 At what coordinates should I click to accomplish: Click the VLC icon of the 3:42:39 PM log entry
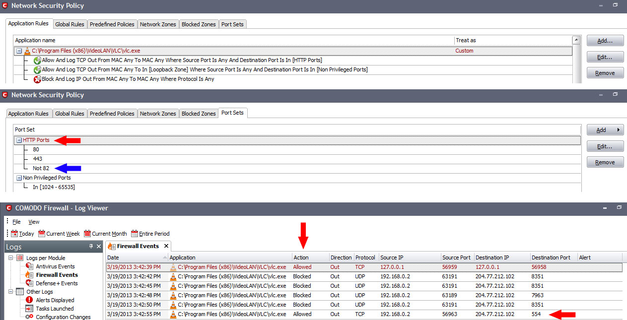(x=173, y=267)
